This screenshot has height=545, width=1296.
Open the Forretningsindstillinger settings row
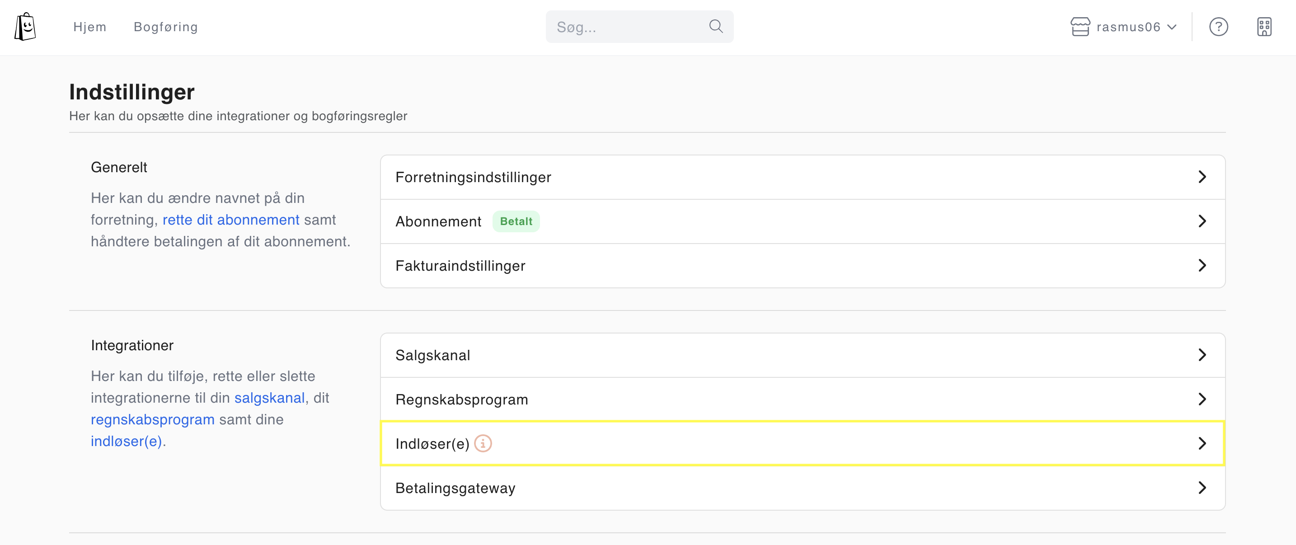tap(803, 177)
